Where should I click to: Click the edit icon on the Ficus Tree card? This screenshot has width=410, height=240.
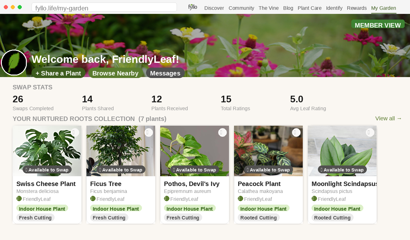[149, 132]
